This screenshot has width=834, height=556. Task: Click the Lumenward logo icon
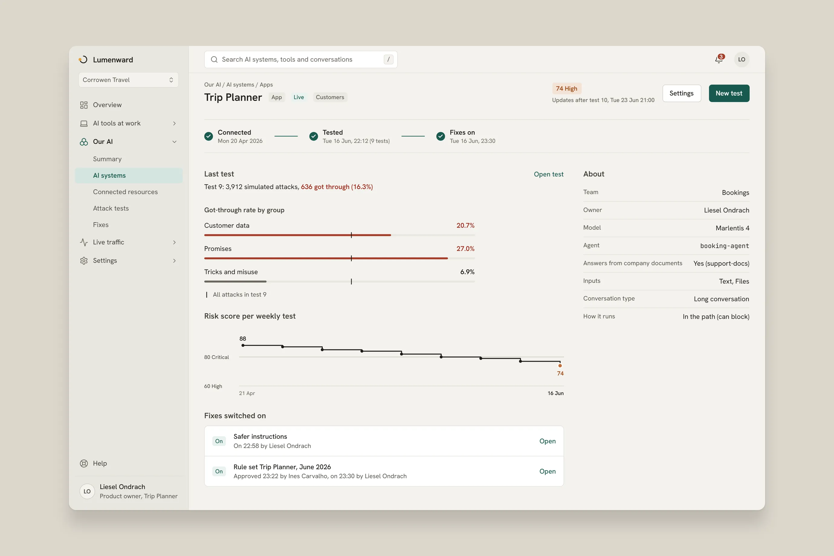click(83, 60)
